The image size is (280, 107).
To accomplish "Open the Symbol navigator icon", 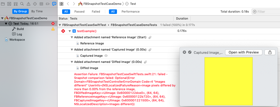I will pos(16,4).
